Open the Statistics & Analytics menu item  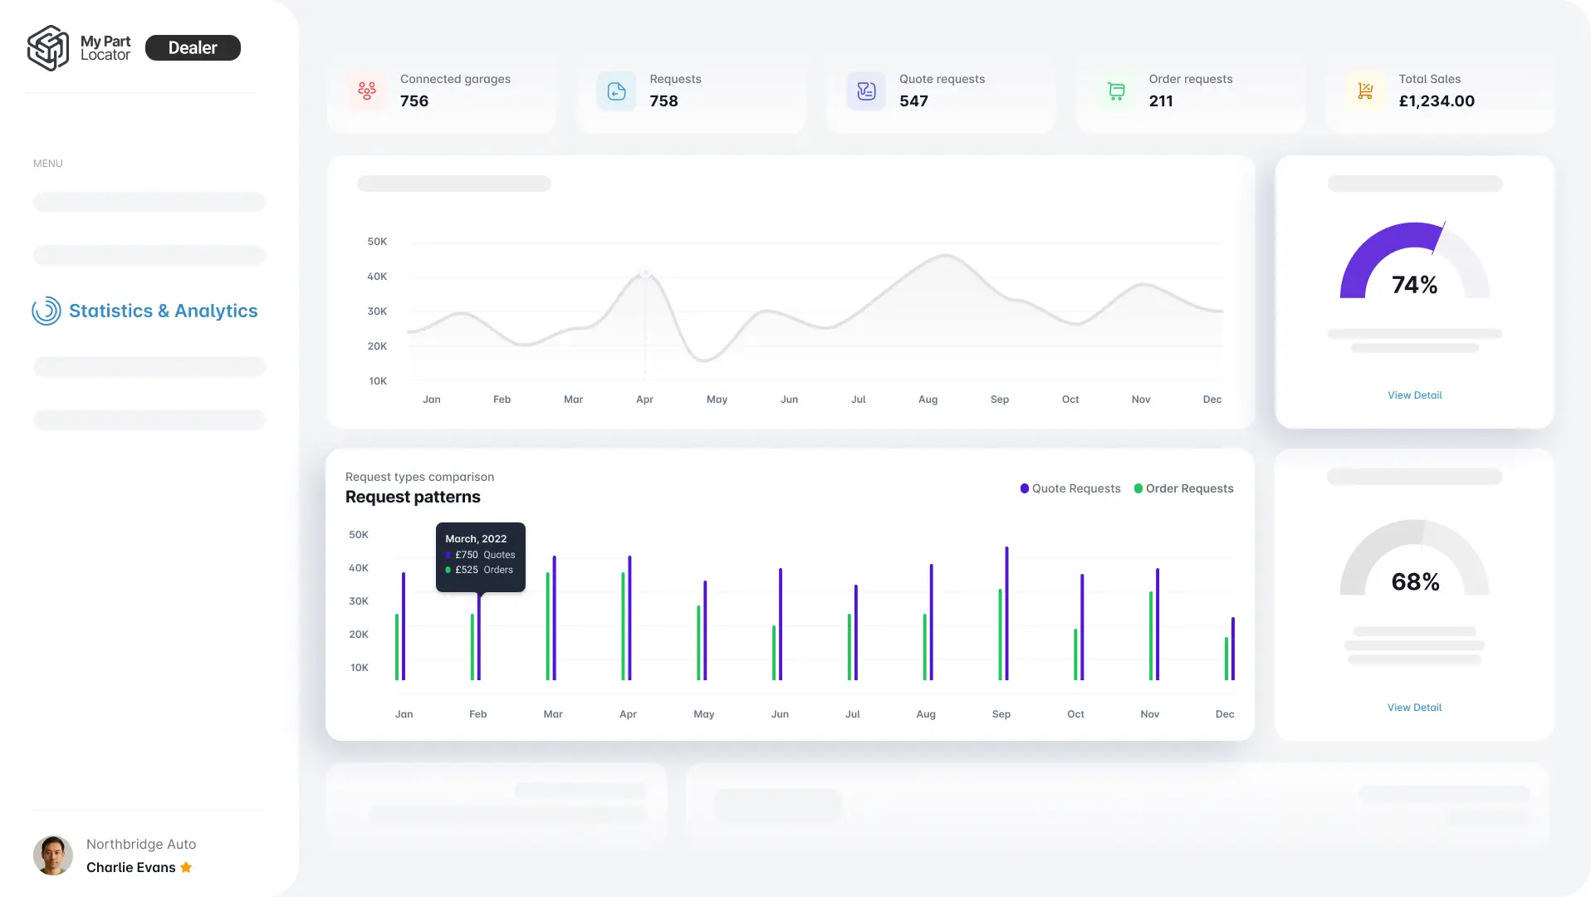point(163,311)
